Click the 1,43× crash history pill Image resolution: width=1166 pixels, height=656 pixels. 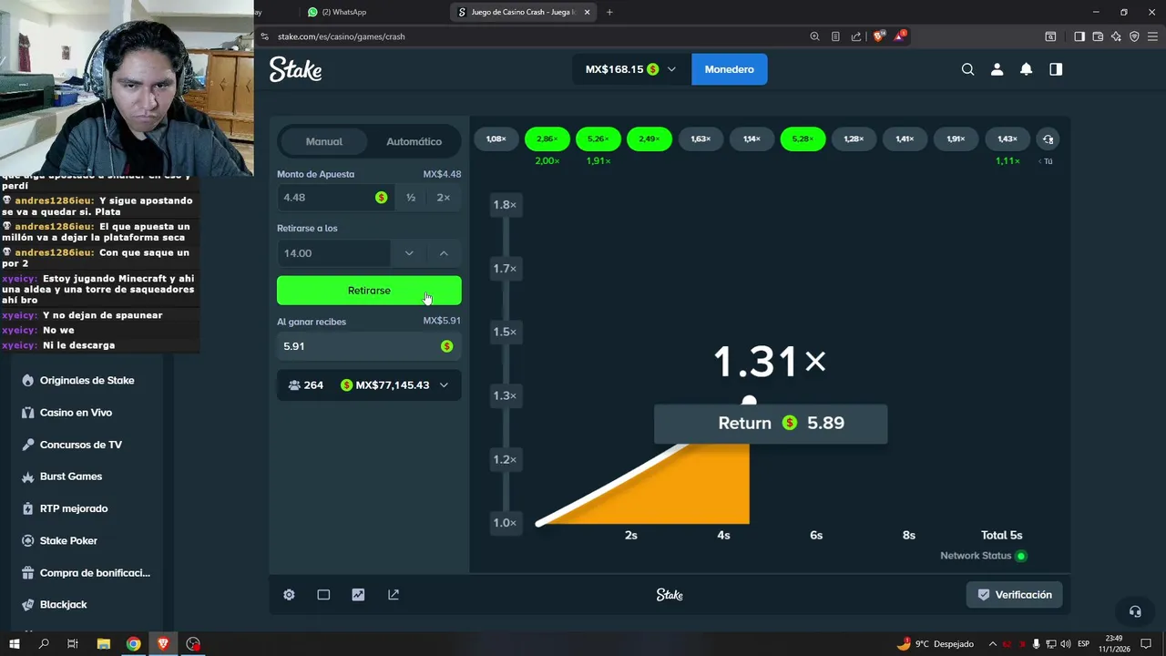[1007, 139]
